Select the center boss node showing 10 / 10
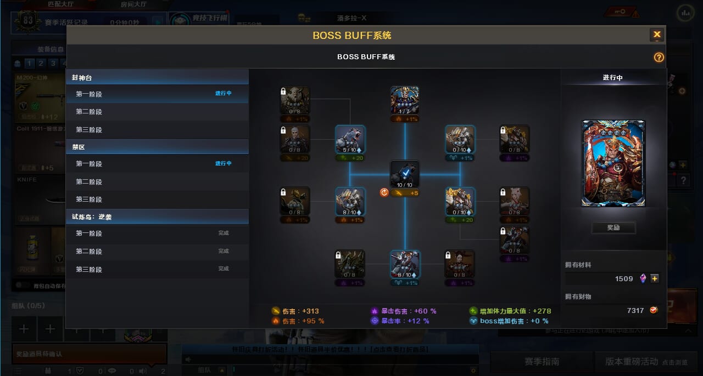Viewport: 703px width, 376px height. [x=405, y=174]
